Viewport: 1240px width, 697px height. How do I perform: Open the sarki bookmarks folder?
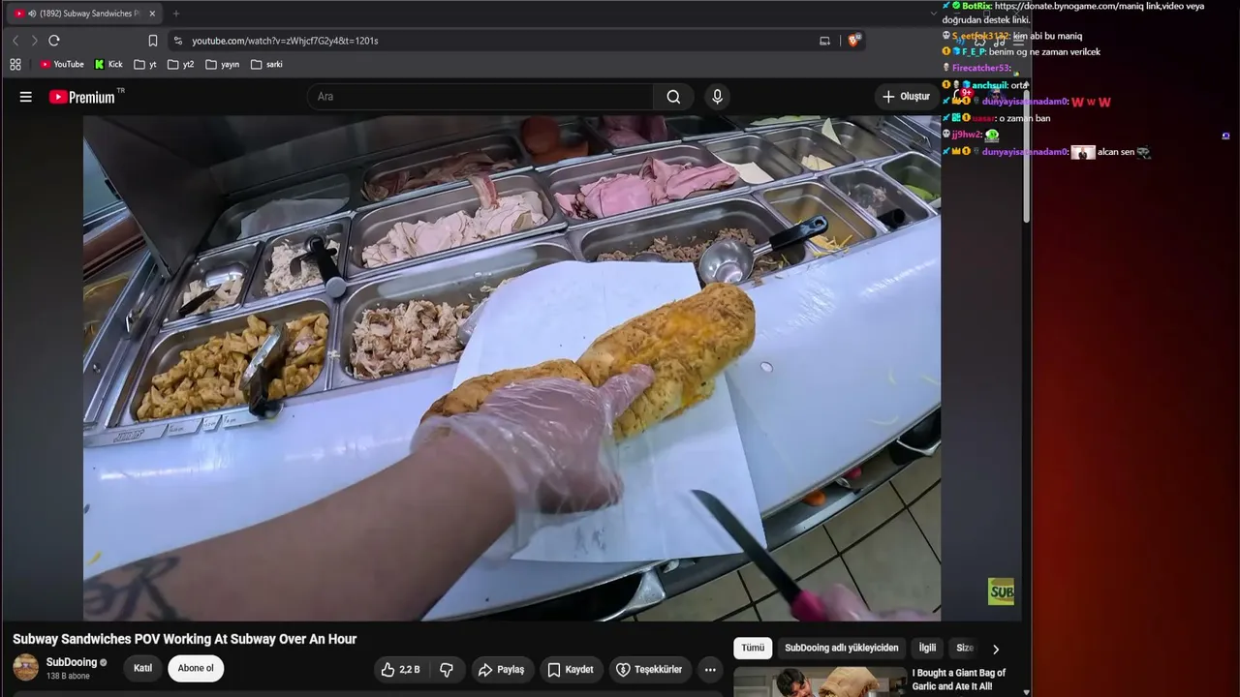coord(266,65)
